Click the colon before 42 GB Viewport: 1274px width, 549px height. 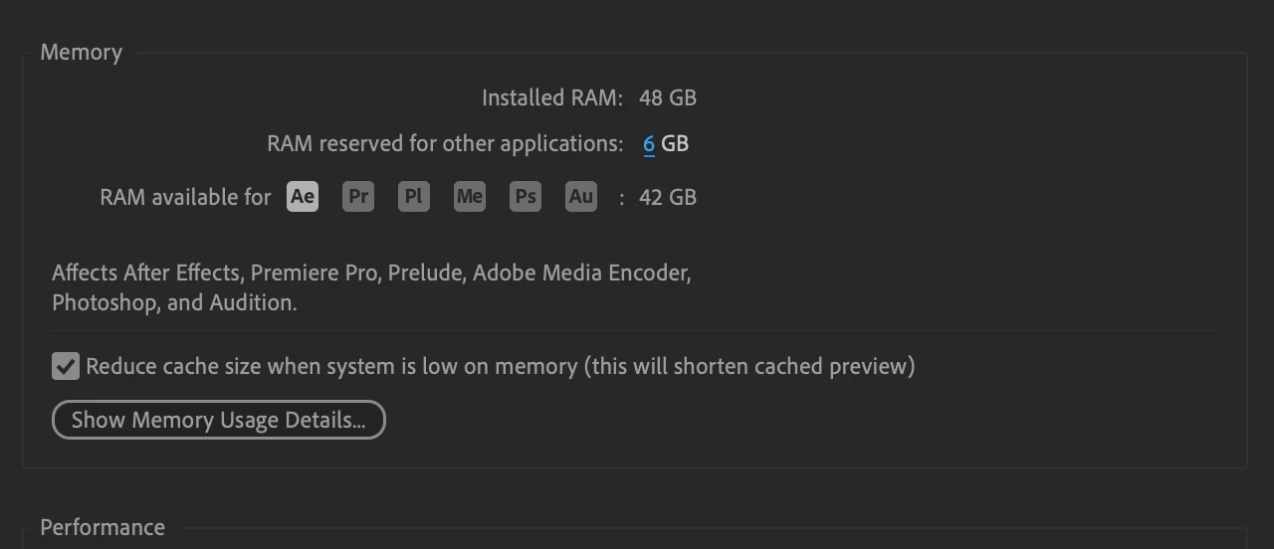click(622, 198)
